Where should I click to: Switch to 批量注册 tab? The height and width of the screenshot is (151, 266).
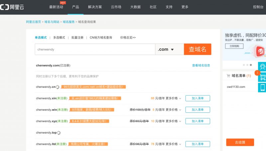[77, 38]
